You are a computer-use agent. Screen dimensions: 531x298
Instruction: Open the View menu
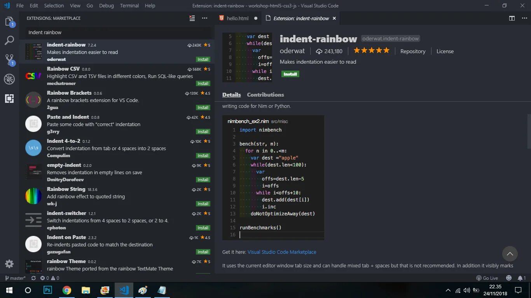75,5
